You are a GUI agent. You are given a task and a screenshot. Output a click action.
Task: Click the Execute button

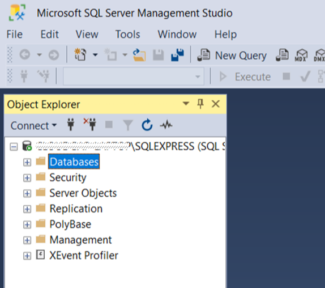tap(245, 77)
